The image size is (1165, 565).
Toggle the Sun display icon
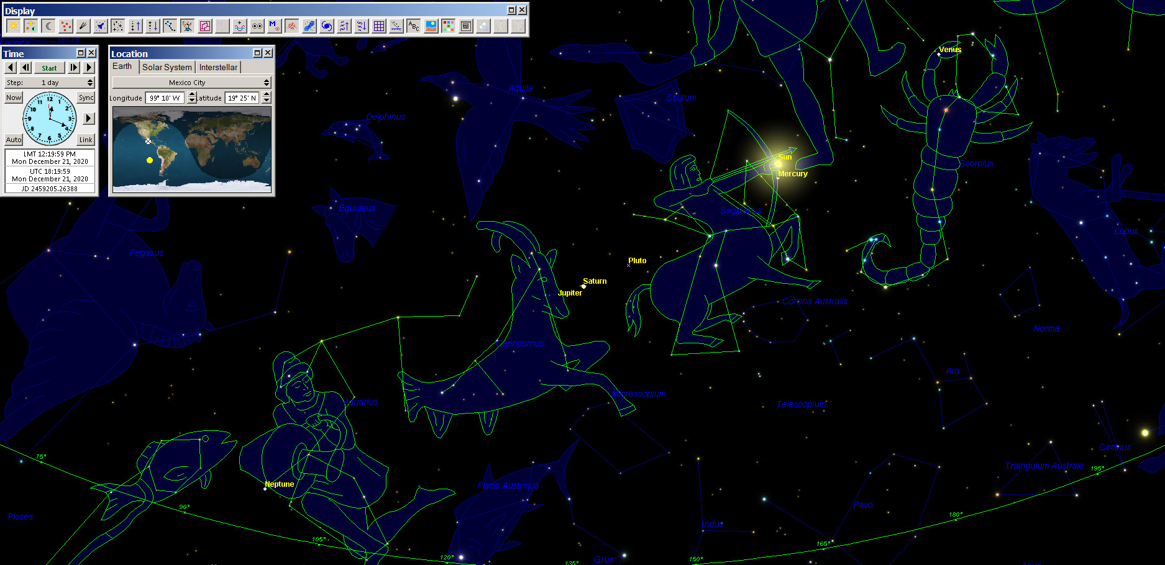(x=13, y=26)
